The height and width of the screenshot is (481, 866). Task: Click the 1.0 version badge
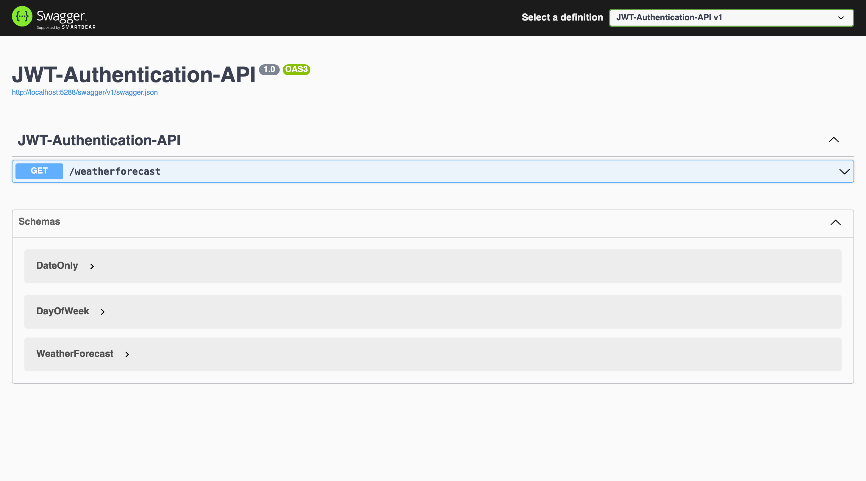coord(269,70)
